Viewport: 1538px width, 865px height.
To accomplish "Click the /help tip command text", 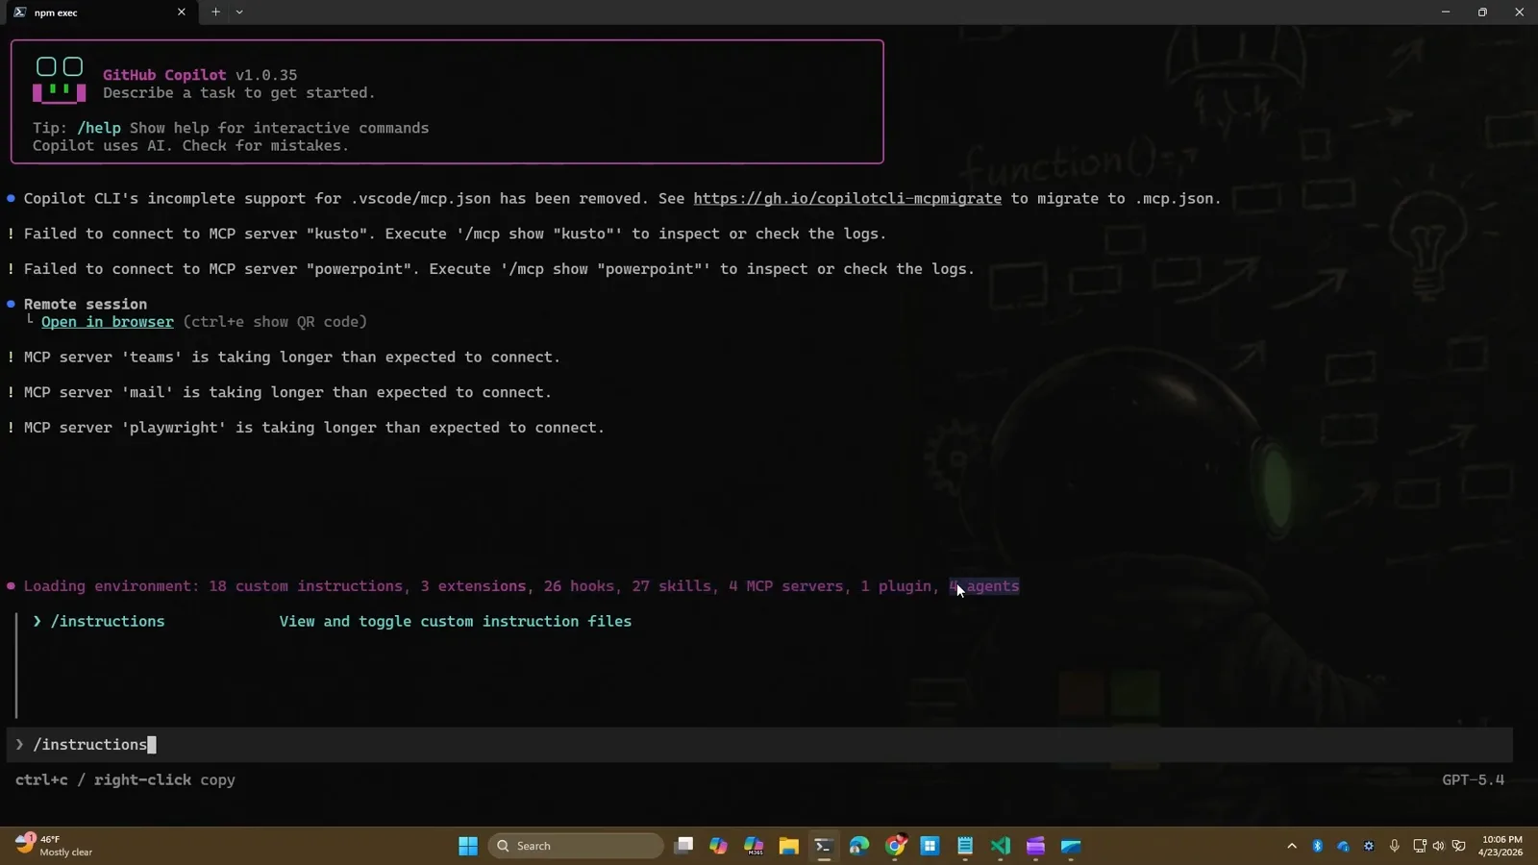I will click(x=99, y=128).
